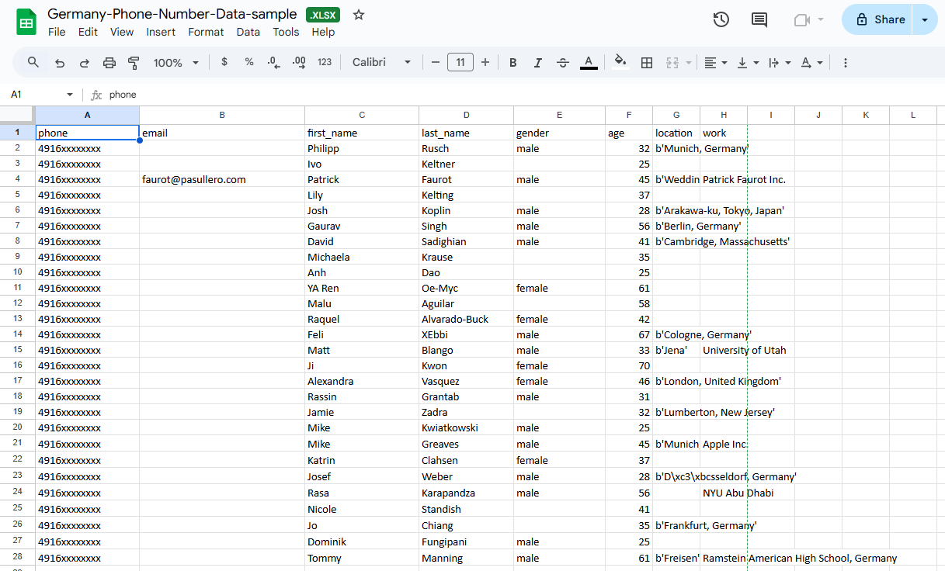Toggle strikethrough formatting
945x571 pixels.
563,63
